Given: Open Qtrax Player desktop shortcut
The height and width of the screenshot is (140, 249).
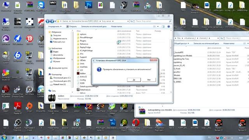Looking at the screenshot, I should point(100,108).
